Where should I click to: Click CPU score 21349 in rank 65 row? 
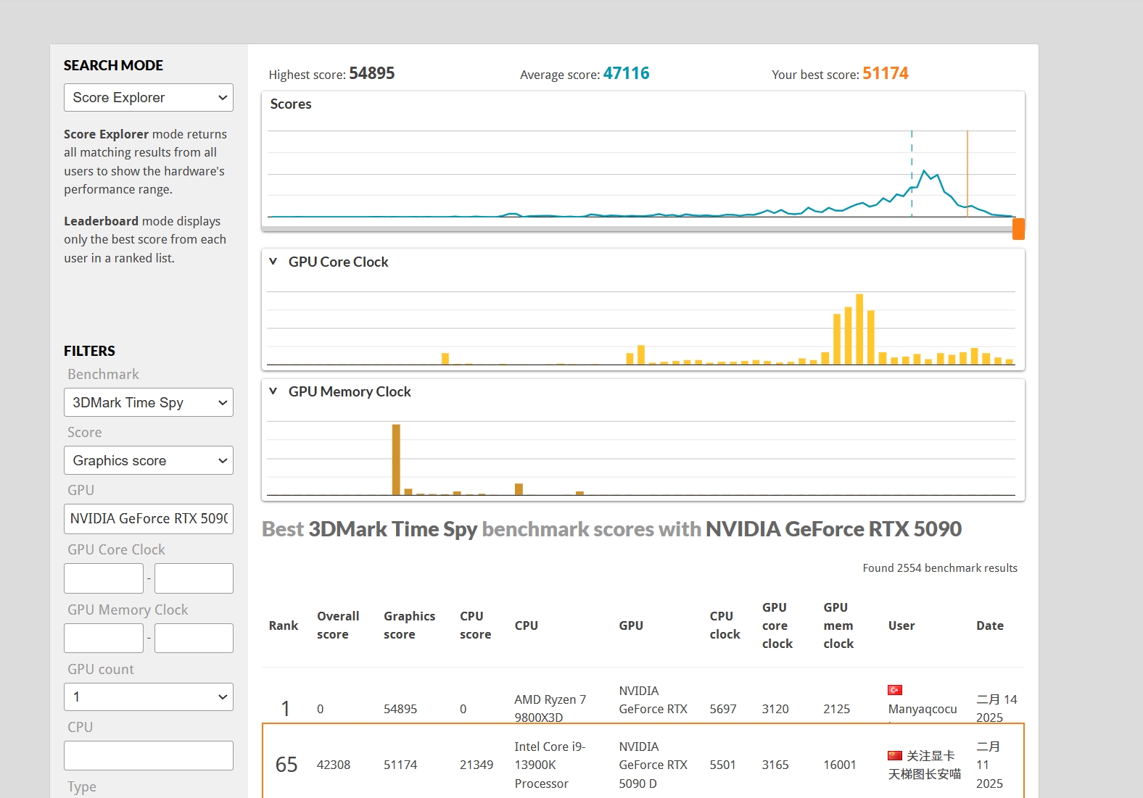tap(476, 765)
